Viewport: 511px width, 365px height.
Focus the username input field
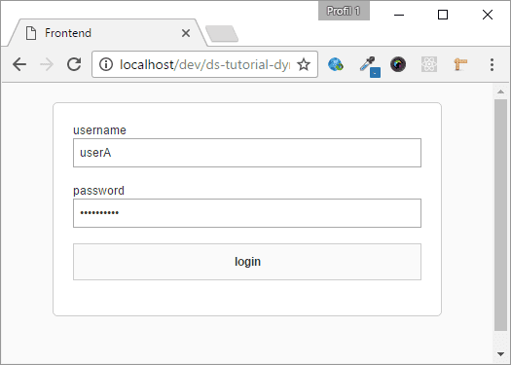pos(247,153)
